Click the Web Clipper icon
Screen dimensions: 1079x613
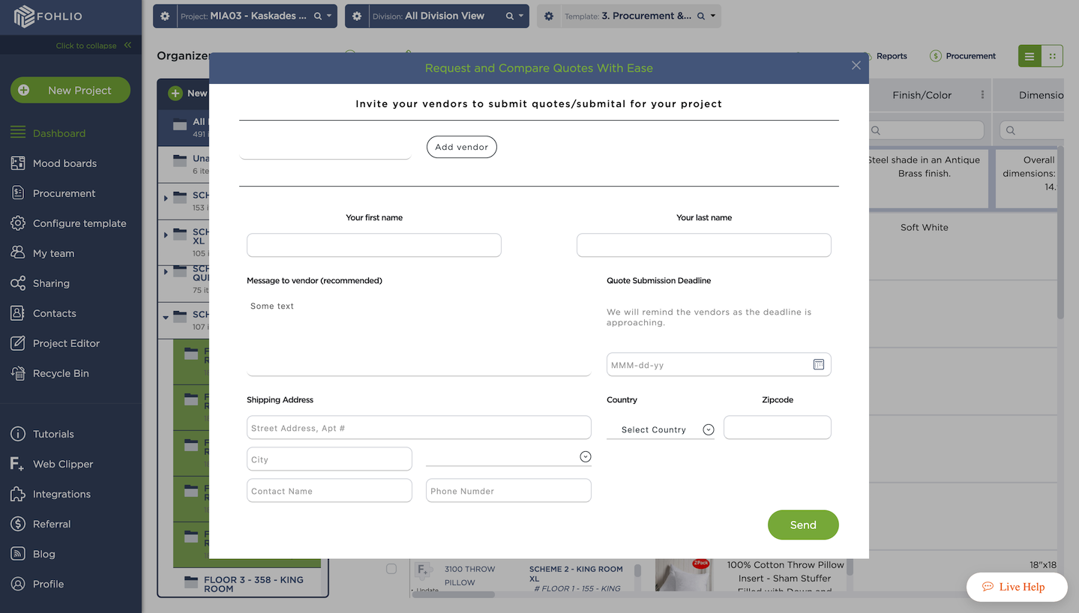coord(18,464)
